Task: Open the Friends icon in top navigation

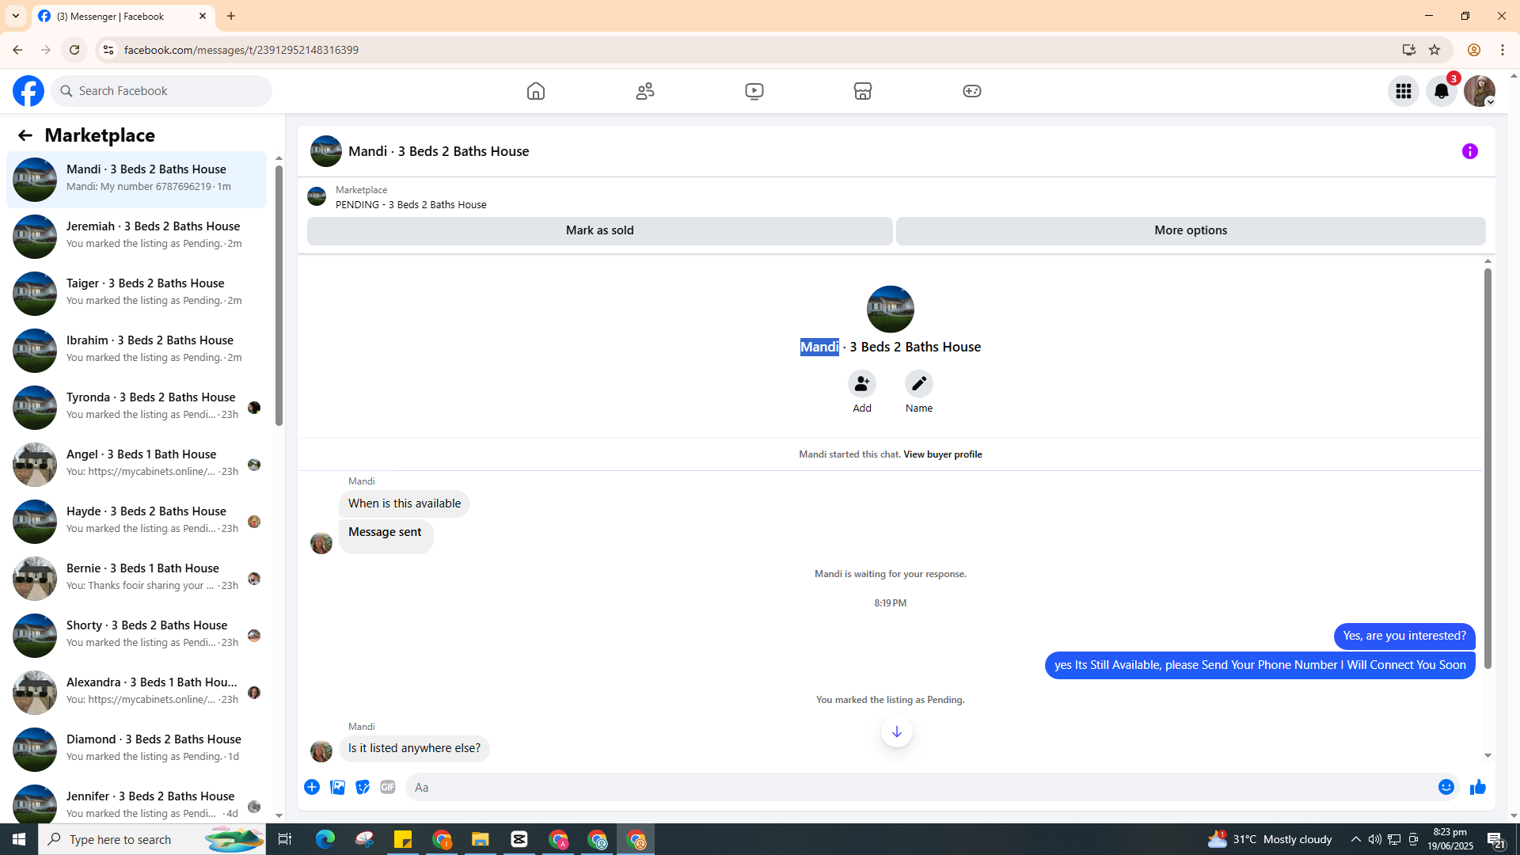Action: (645, 91)
